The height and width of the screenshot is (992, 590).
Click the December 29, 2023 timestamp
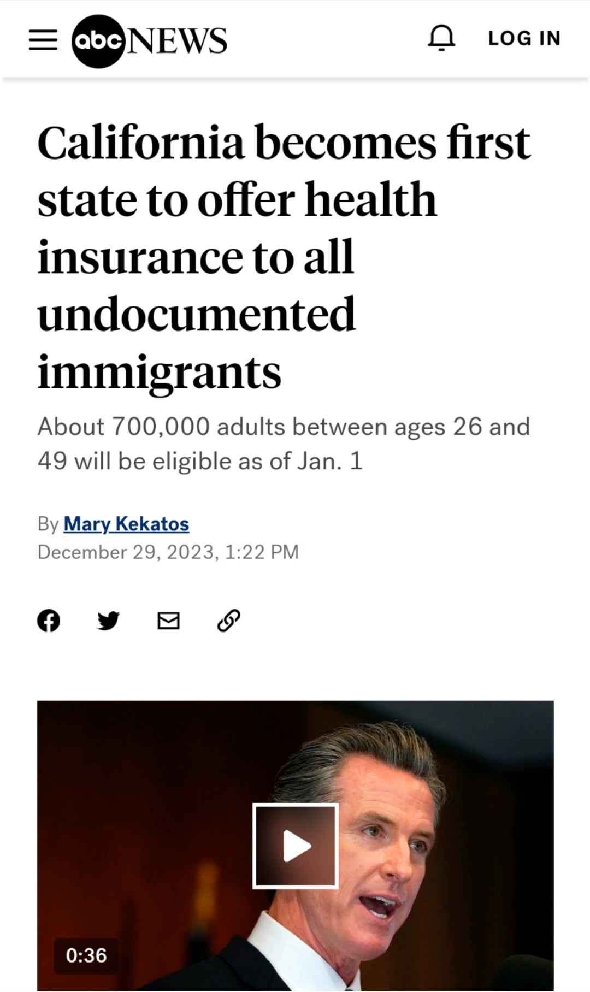point(168,552)
